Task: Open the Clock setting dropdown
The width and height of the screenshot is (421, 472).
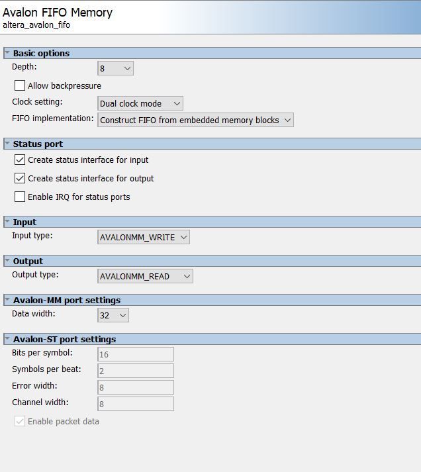Action: click(140, 103)
